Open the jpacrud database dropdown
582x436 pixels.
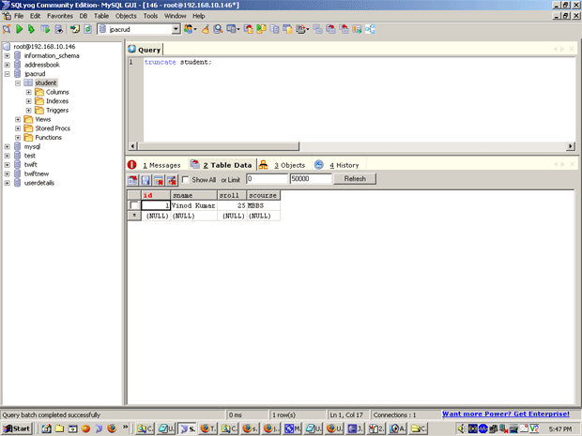176,29
